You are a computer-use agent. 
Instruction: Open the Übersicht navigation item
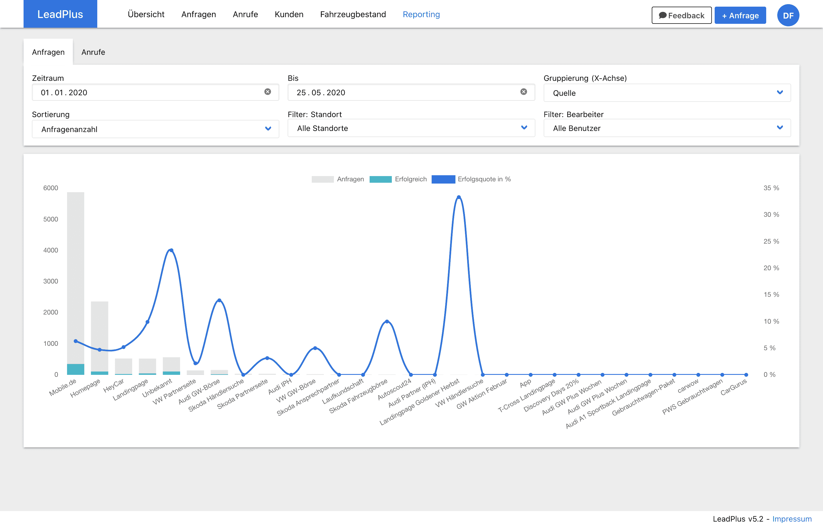point(146,14)
